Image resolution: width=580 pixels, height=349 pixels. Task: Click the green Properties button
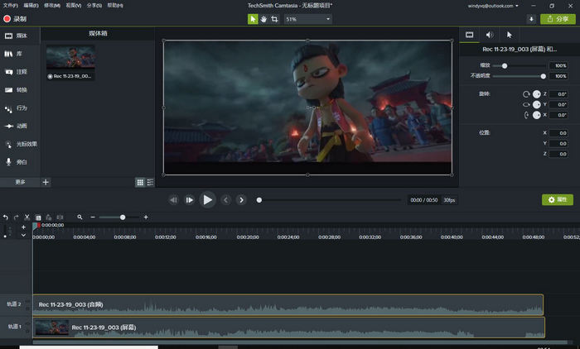pos(558,200)
